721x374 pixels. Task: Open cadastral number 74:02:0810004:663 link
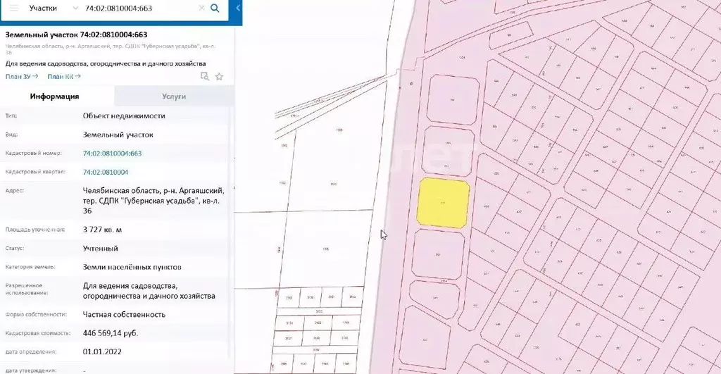click(112, 153)
